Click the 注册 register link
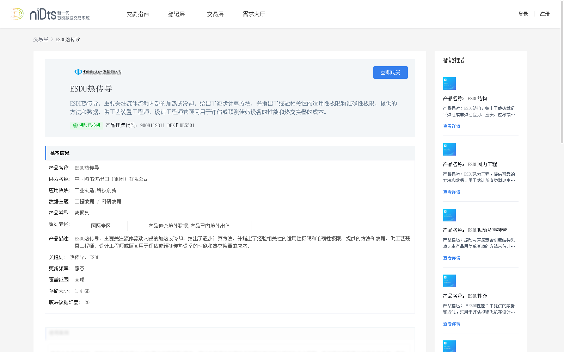Viewport: 564px width, 352px height. [545, 14]
